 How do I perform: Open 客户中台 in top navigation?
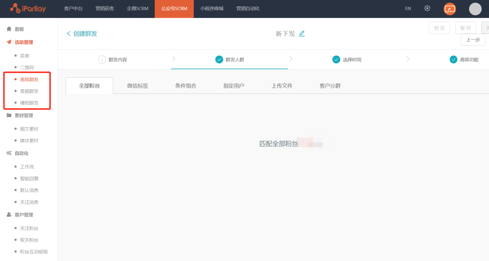[x=73, y=9]
